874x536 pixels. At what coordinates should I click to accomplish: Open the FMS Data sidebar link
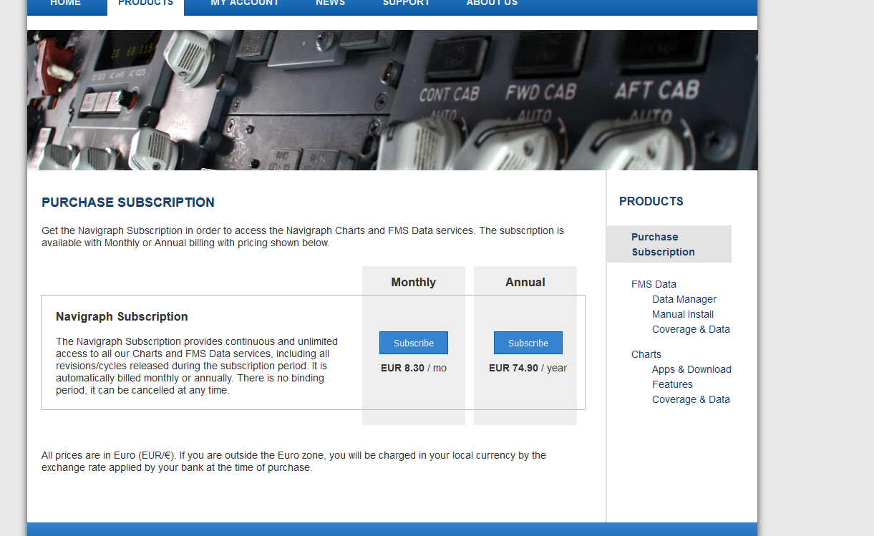point(654,284)
